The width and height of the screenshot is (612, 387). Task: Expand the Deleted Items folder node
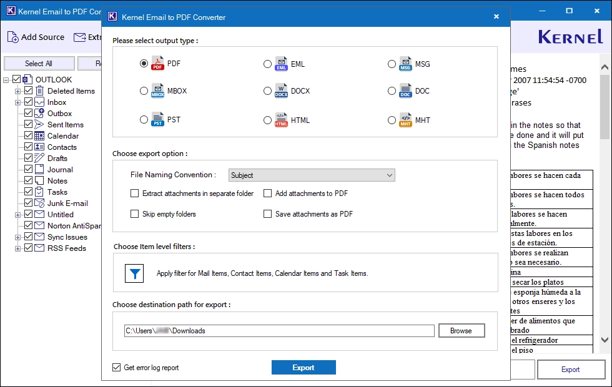(x=17, y=91)
